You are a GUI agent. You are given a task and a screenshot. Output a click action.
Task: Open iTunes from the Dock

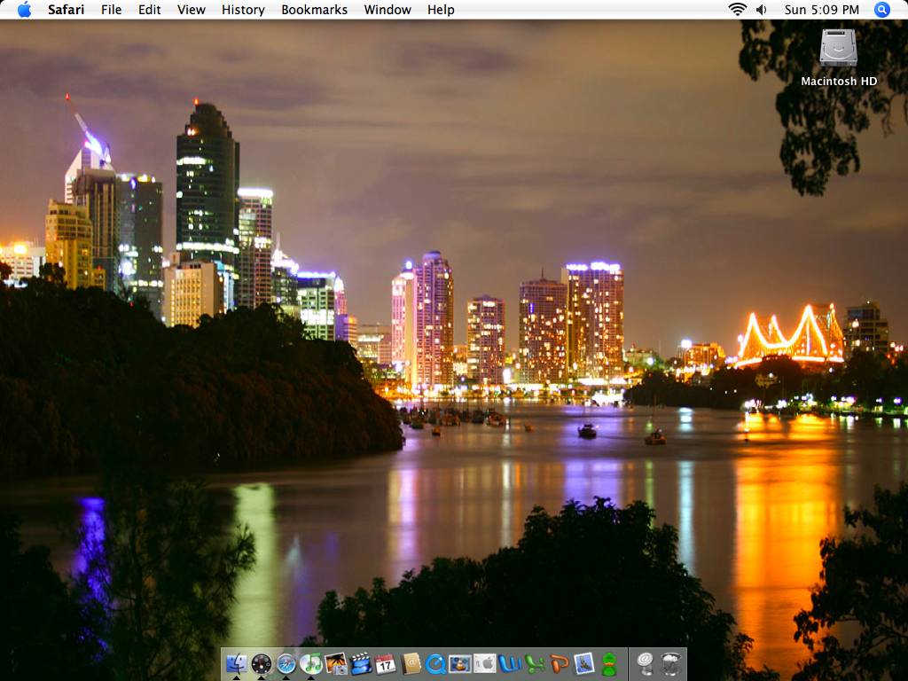[x=310, y=663]
